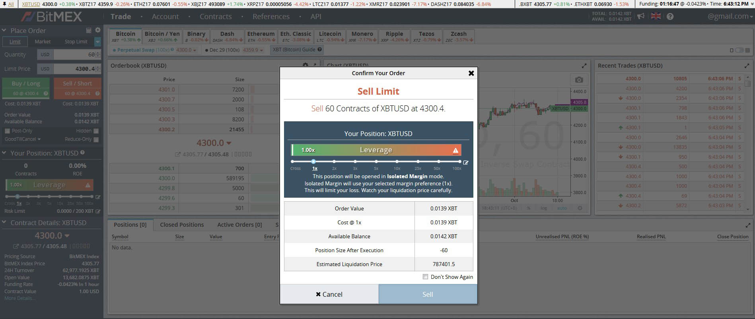Edit leverage in confirm dialog pencil icon

[466, 162]
